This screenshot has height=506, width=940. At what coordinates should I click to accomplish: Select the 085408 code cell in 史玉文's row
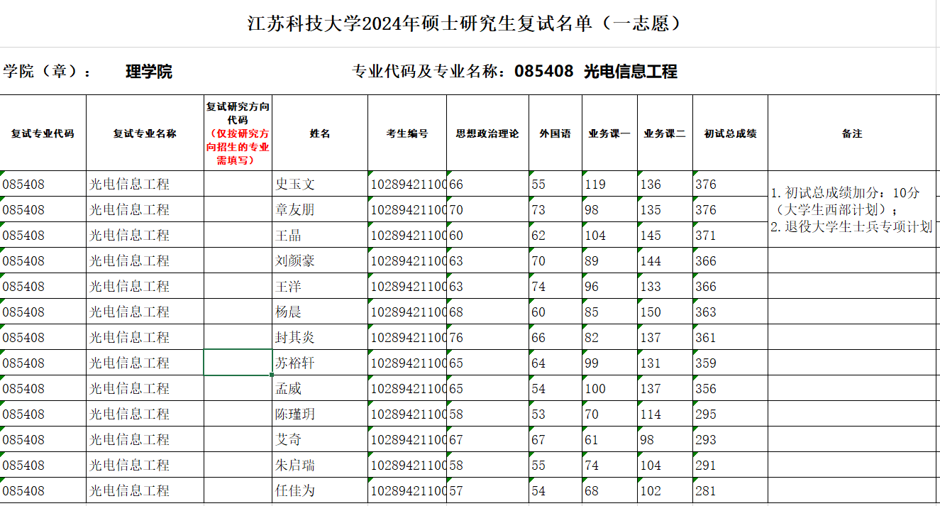[43, 185]
